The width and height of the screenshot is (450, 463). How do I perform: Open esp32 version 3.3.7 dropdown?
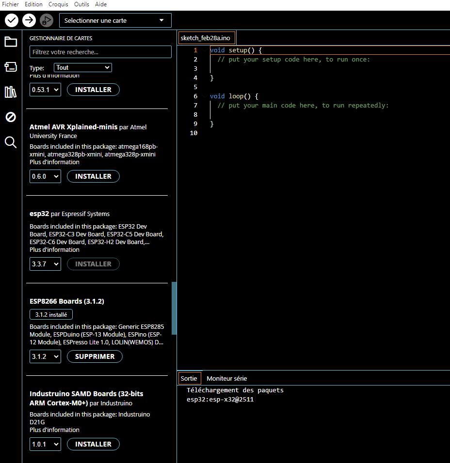click(45, 264)
